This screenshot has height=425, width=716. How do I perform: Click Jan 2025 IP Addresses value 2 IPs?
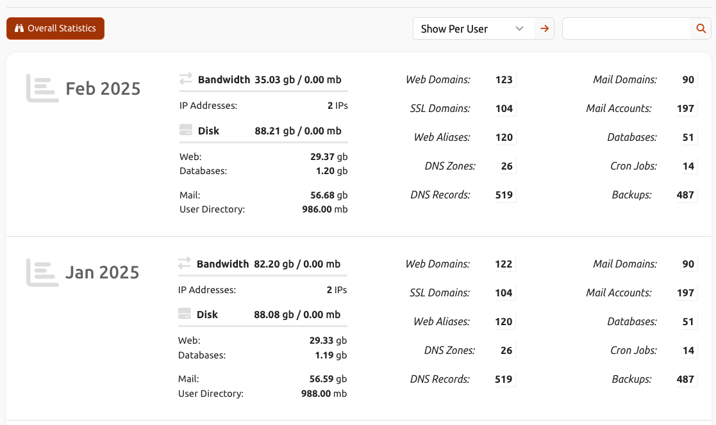pos(337,289)
